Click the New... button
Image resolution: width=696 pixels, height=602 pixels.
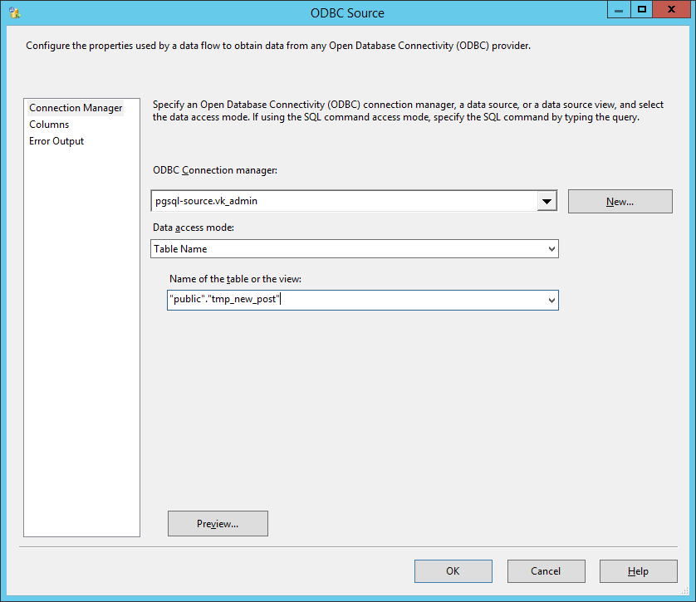point(620,201)
